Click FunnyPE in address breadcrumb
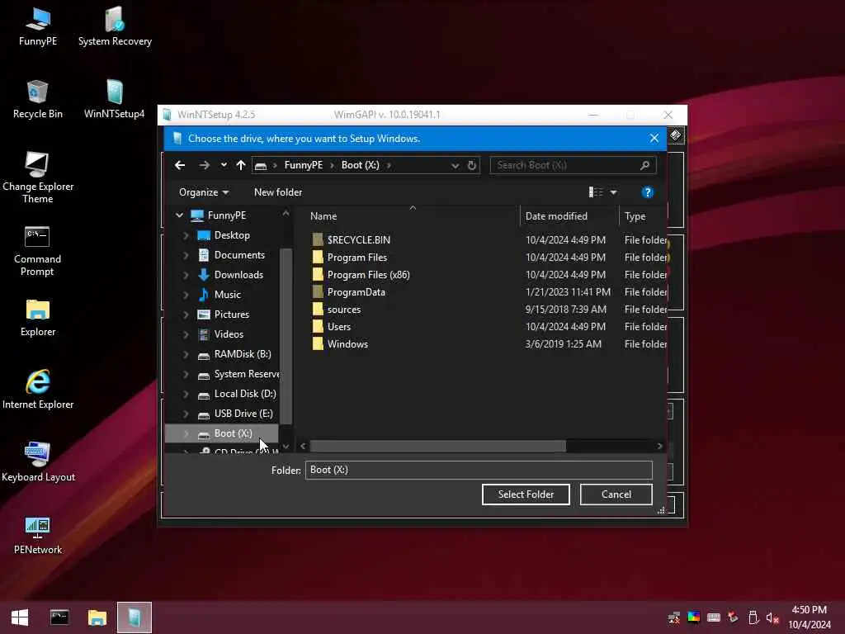845x634 pixels. [304, 165]
